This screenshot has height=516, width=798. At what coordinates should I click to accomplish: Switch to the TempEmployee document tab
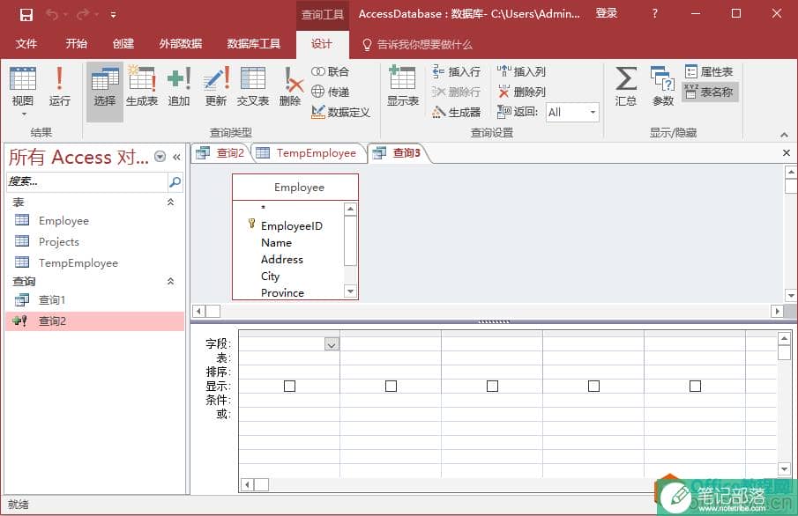click(x=307, y=153)
